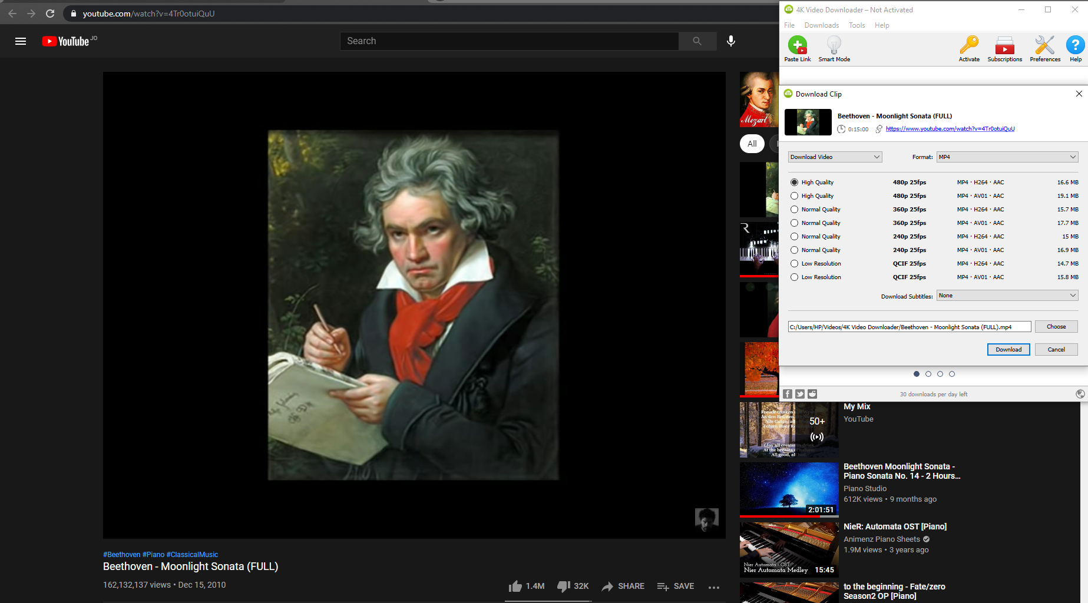1088x603 pixels.
Task: Click Choose folder button
Action: click(x=1056, y=327)
